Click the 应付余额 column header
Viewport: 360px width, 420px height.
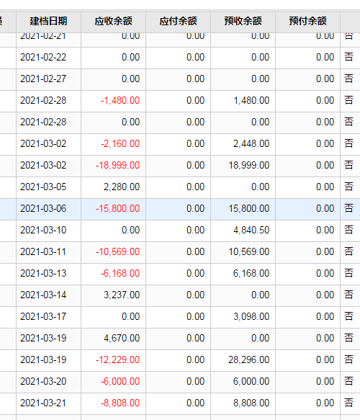[178, 21]
